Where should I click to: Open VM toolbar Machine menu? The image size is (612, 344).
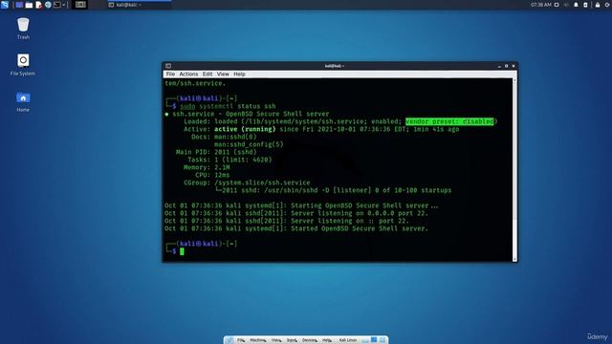coord(257,340)
